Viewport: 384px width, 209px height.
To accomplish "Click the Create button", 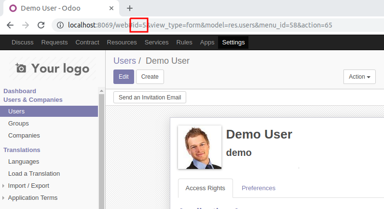I will [150, 77].
